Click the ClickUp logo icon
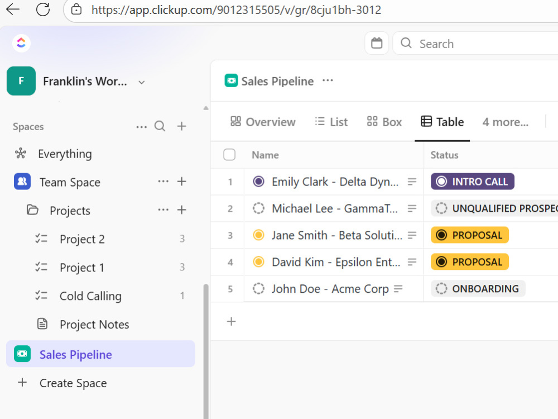Viewport: 558px width, 419px height. coord(21,43)
